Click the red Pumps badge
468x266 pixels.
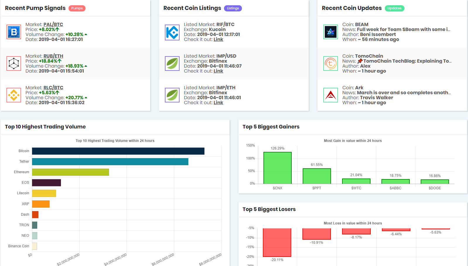click(x=77, y=8)
